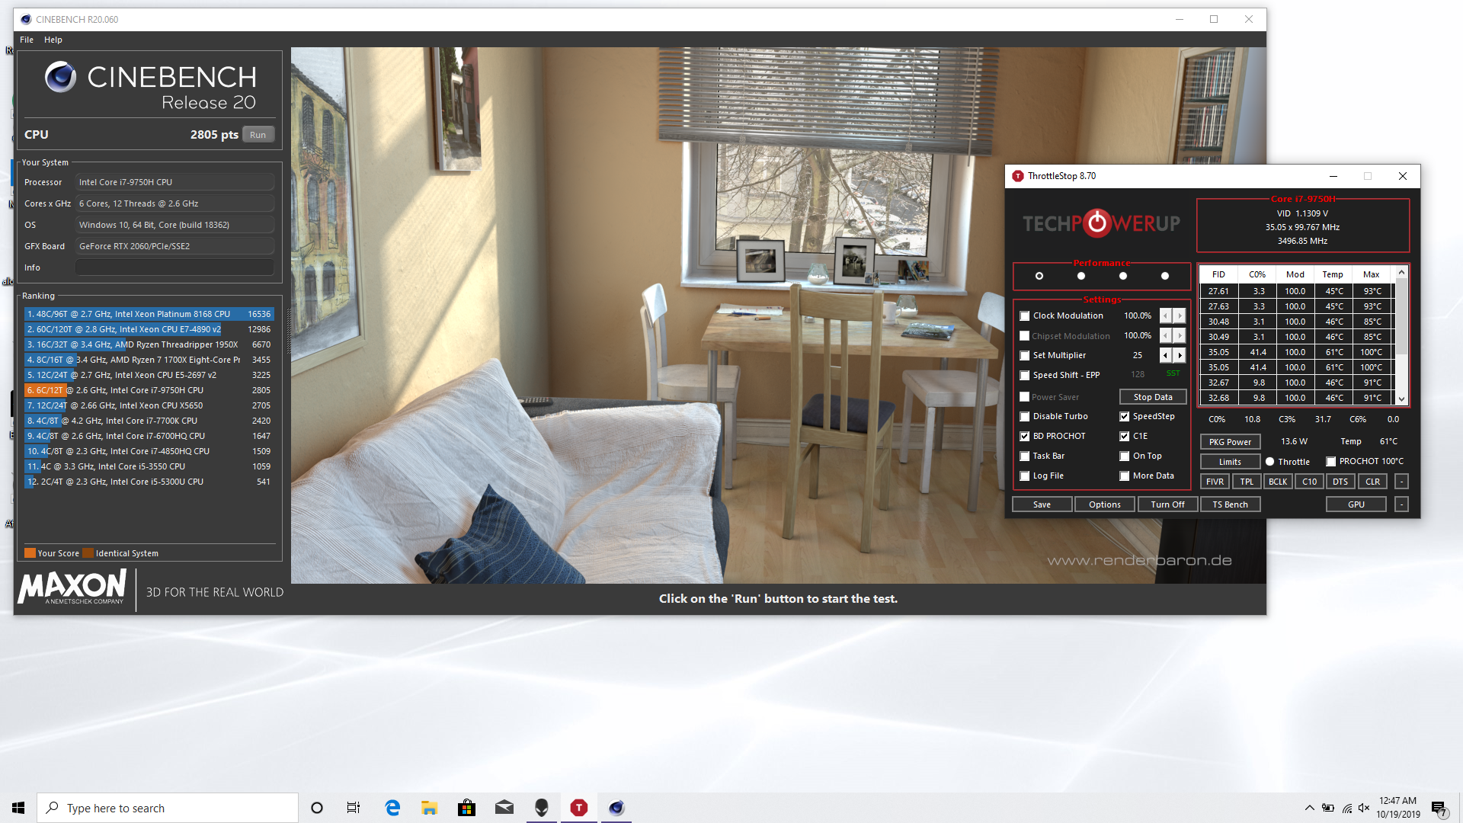Open the Help menu in Cinebench
The width and height of the screenshot is (1463, 823).
coord(53,40)
